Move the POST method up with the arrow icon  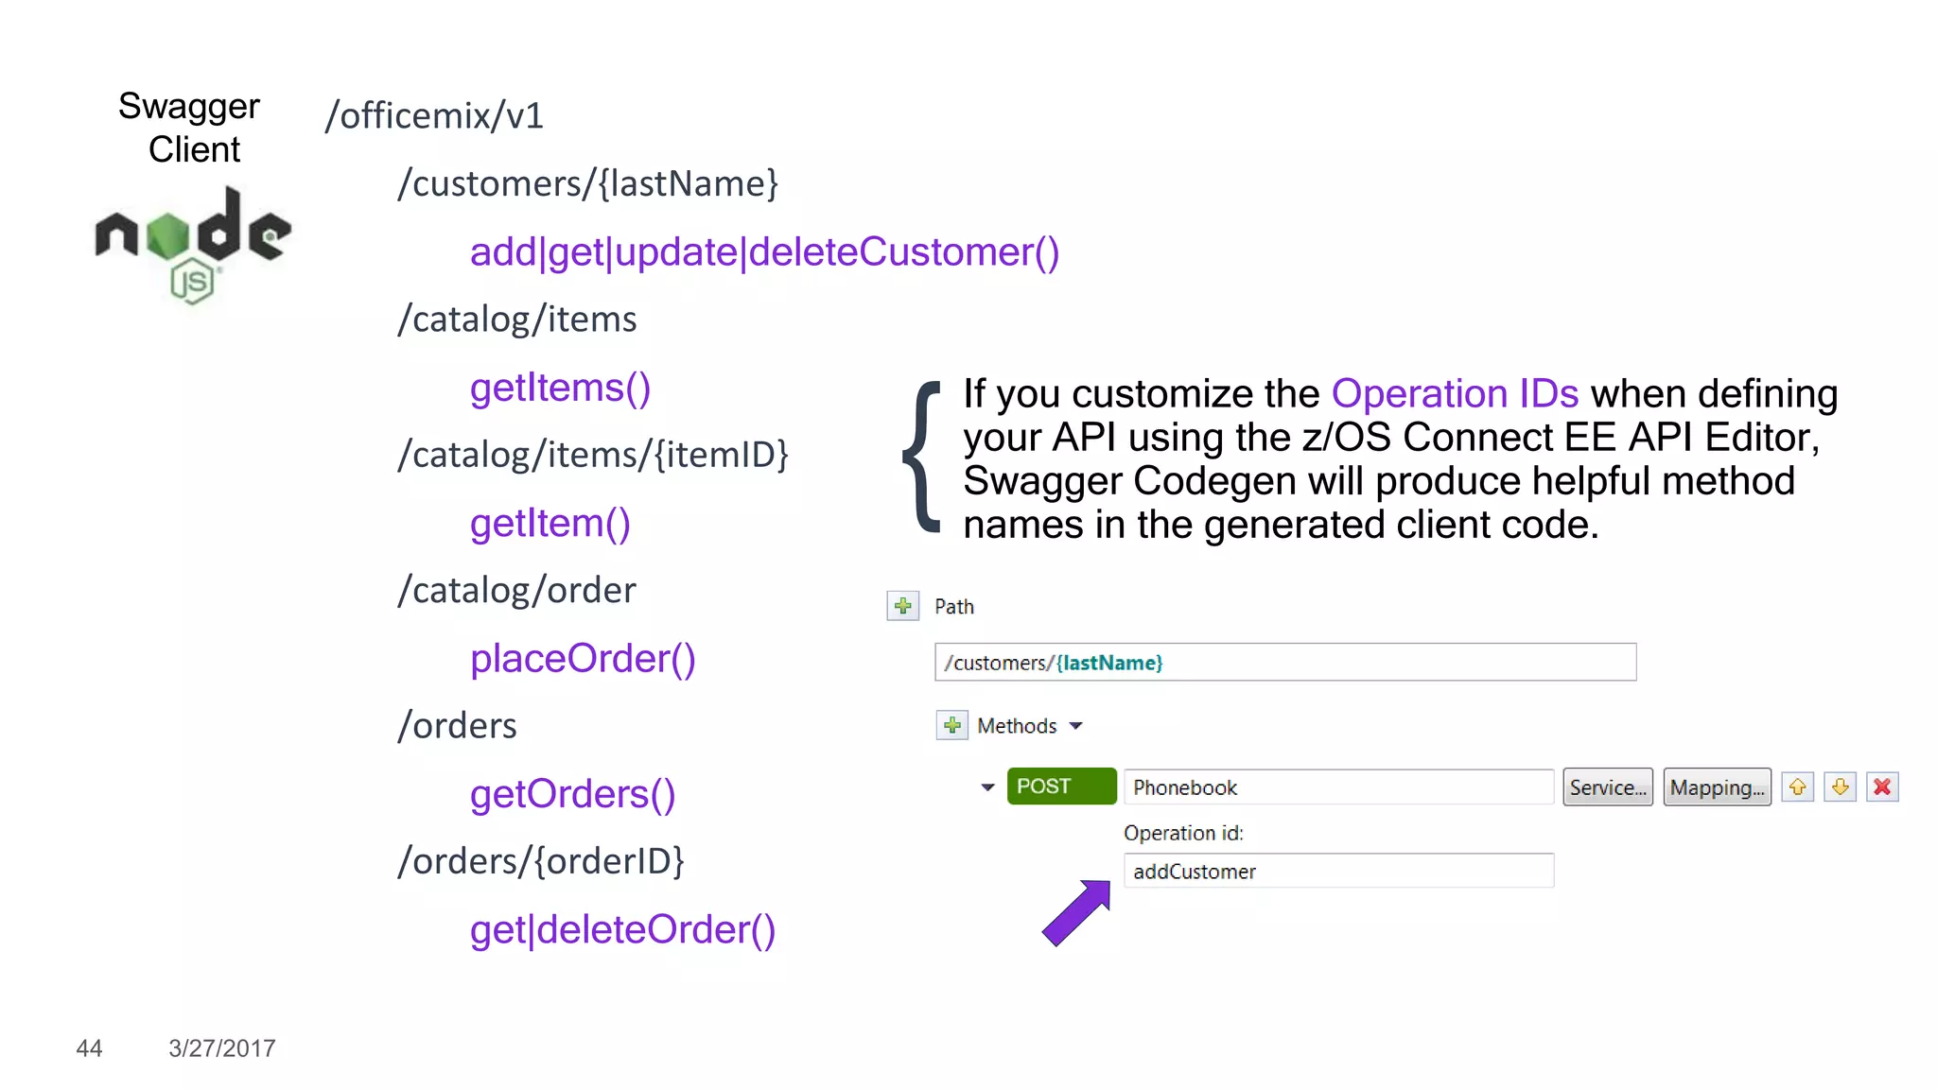(1797, 786)
